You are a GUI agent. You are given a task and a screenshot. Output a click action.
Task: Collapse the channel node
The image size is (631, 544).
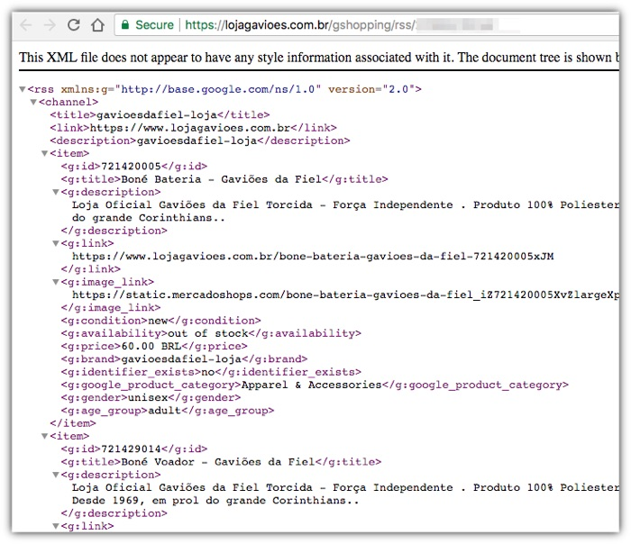tap(34, 102)
